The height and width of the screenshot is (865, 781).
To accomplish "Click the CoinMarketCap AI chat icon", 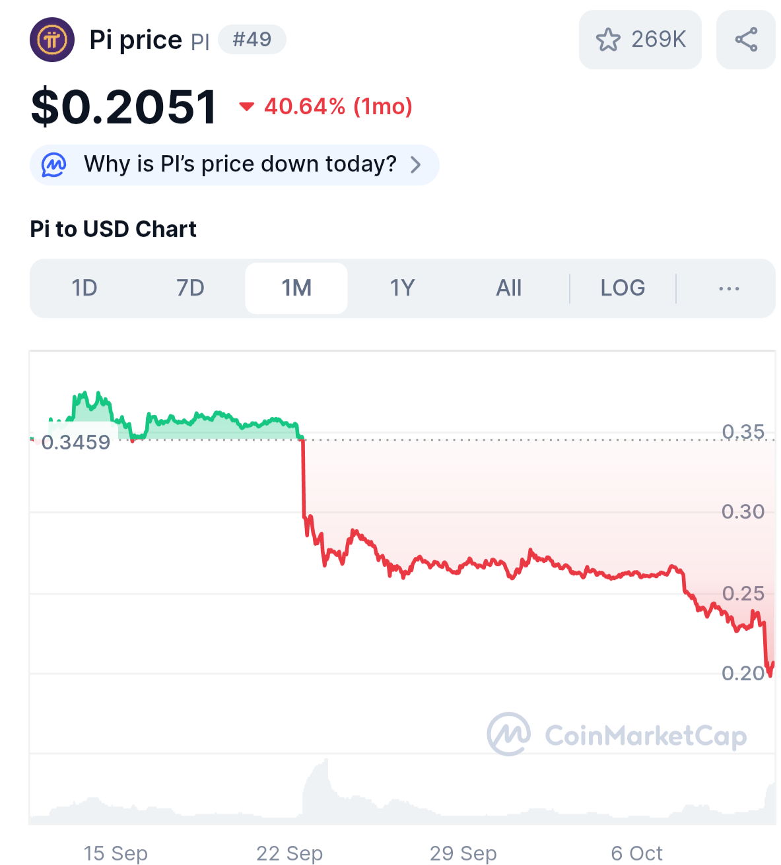I will tap(54, 164).
